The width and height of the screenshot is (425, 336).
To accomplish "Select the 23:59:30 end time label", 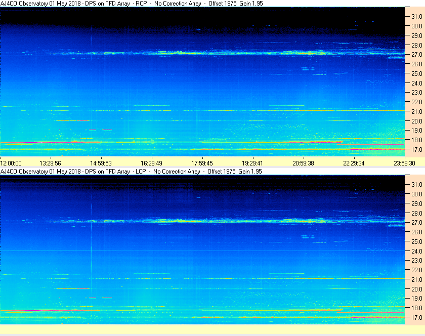I will coord(404,163).
